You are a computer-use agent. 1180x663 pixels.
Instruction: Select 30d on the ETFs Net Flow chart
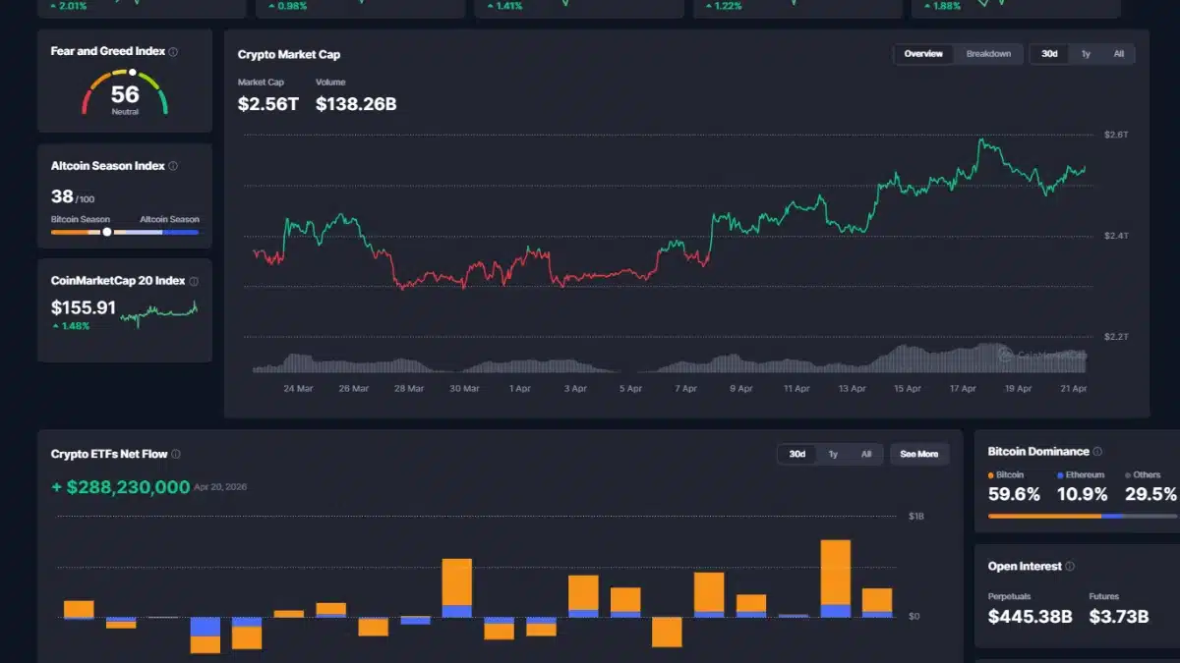(x=796, y=454)
